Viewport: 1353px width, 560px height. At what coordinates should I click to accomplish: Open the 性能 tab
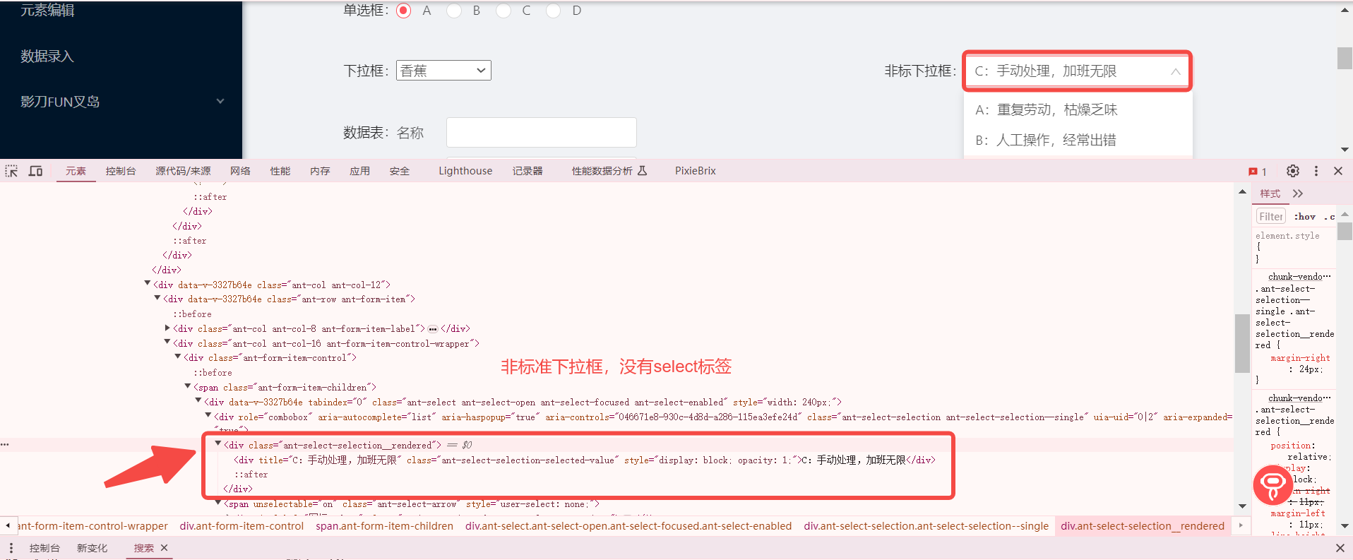click(280, 171)
